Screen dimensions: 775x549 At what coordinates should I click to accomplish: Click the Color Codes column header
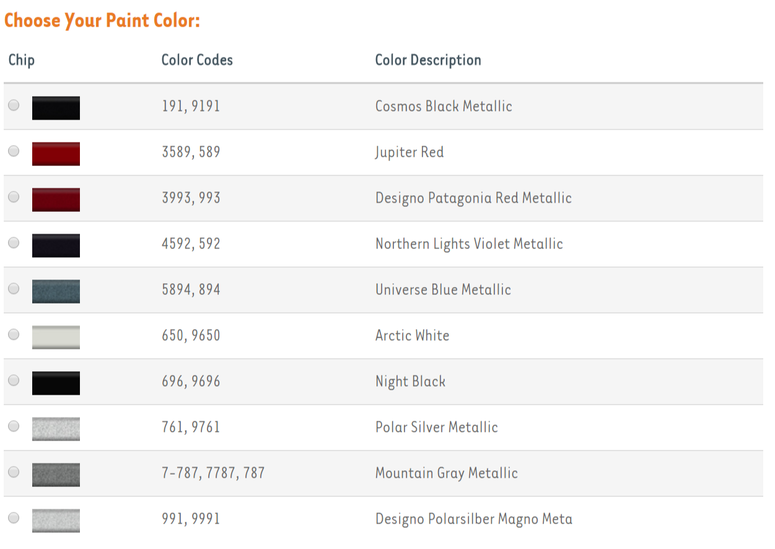click(197, 60)
